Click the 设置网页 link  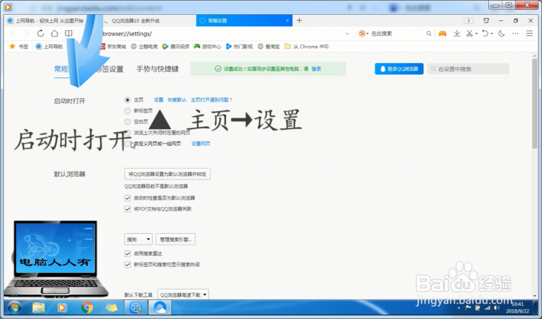201,144
